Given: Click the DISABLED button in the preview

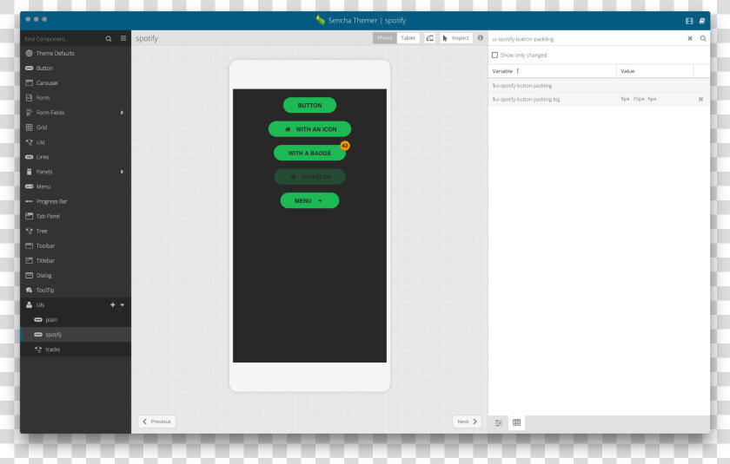Looking at the screenshot, I should [309, 177].
